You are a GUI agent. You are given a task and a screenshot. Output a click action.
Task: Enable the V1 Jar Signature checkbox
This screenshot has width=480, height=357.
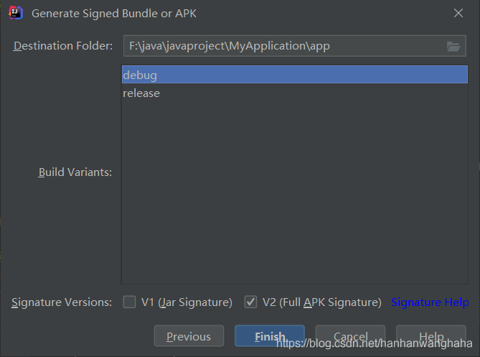pyautogui.click(x=129, y=302)
